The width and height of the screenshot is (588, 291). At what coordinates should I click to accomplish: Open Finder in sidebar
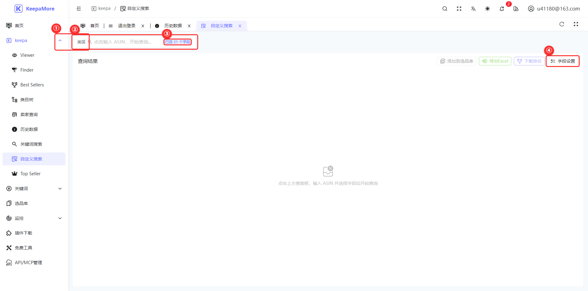[34, 70]
